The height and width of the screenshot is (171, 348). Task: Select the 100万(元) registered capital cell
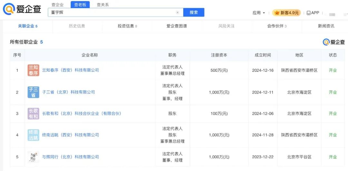219,114
